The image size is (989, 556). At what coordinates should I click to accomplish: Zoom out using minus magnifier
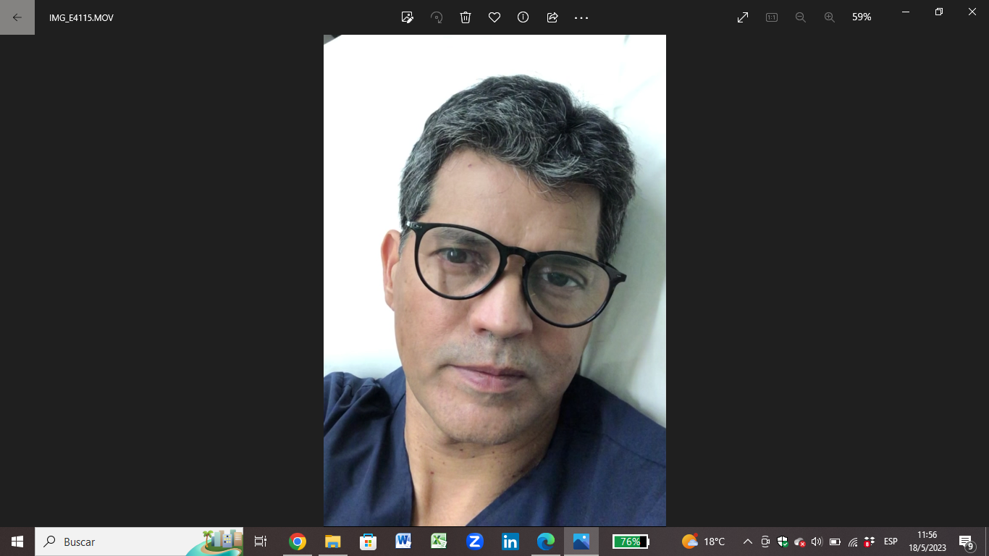(x=801, y=17)
